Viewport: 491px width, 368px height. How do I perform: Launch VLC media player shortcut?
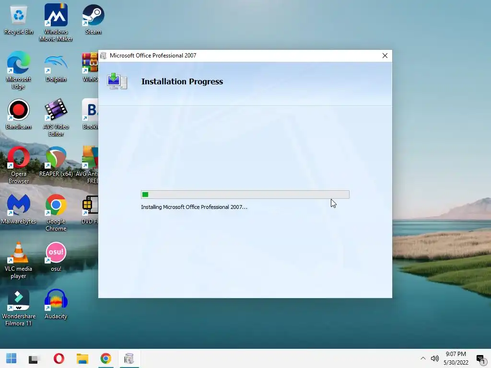[19, 260]
